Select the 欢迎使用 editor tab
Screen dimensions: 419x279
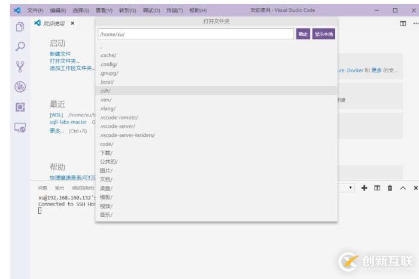click(54, 23)
